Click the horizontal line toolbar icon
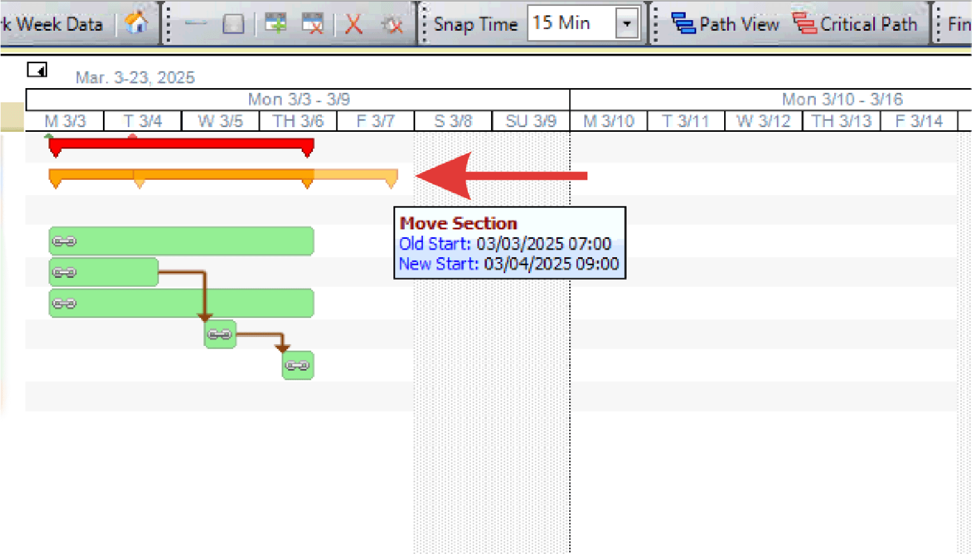This screenshot has width=972, height=554. point(196,24)
